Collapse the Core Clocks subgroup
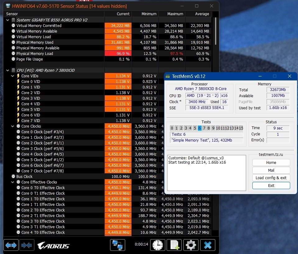The image size is (298, 254). point(12,126)
